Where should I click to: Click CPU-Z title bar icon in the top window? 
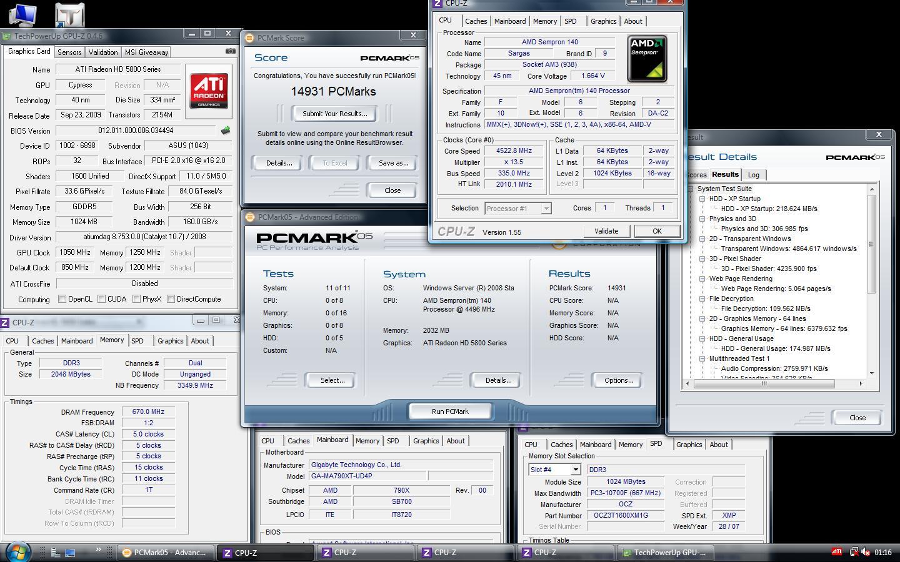tap(437, 3)
